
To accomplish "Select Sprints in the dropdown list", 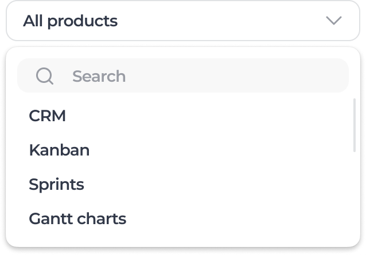I will point(56,185).
